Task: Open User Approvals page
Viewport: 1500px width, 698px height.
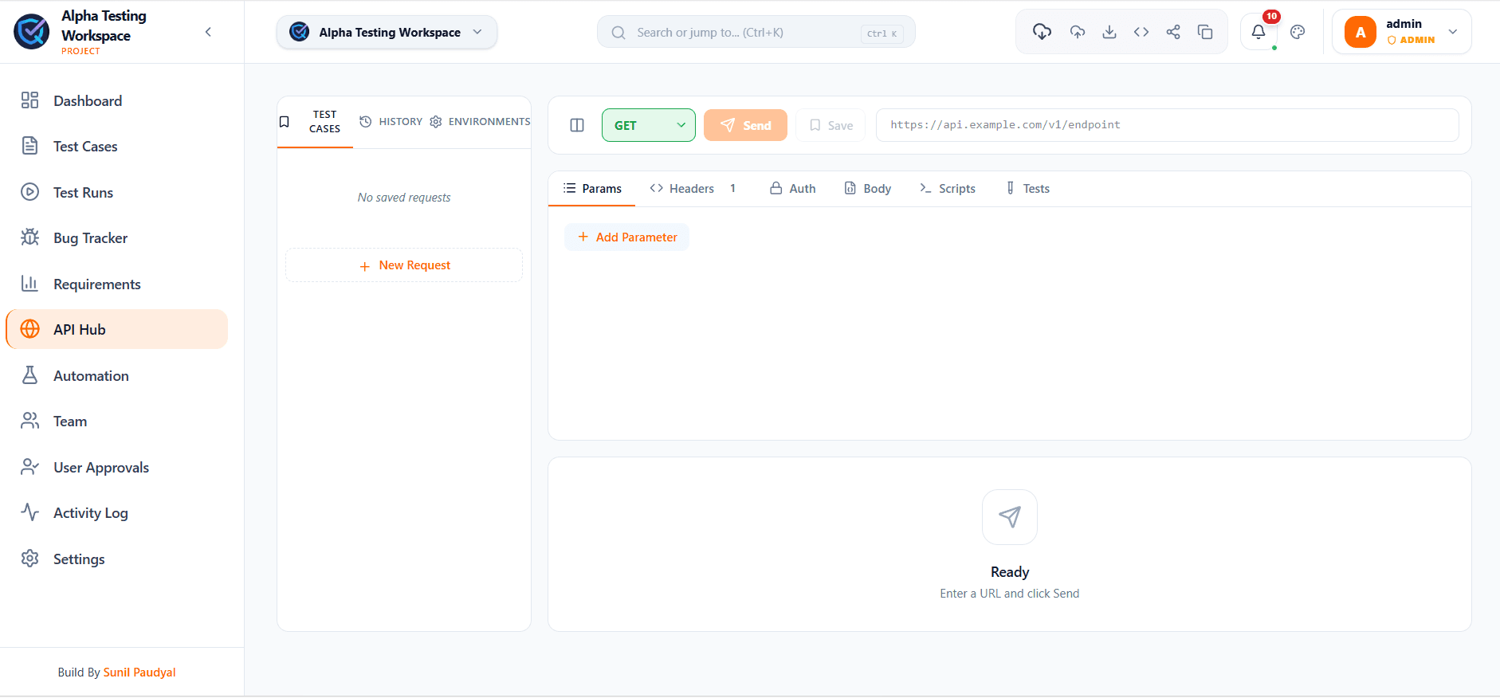Action: (x=116, y=467)
